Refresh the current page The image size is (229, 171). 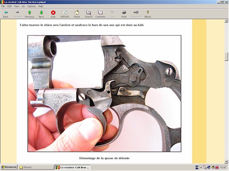(x=65, y=13)
